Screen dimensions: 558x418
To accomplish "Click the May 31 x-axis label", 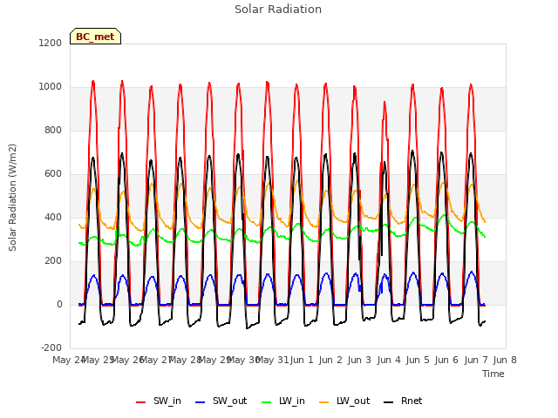I will [273, 360].
